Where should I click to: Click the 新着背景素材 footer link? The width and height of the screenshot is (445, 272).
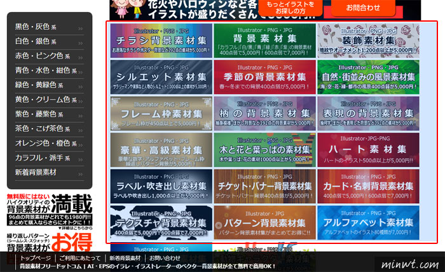click(x=125, y=258)
